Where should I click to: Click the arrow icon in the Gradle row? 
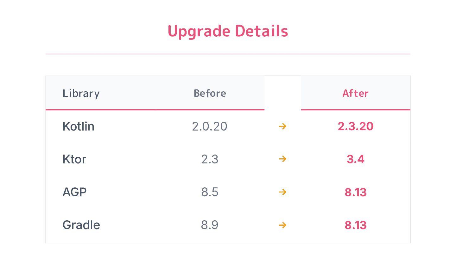[x=282, y=225]
